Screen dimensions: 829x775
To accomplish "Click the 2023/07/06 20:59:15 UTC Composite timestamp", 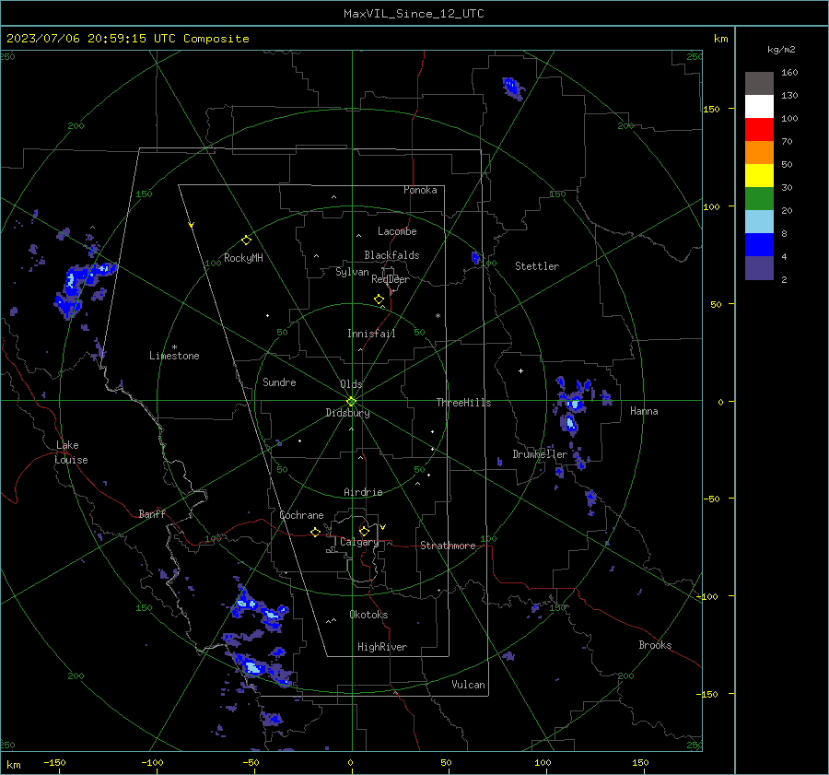I will coord(127,39).
